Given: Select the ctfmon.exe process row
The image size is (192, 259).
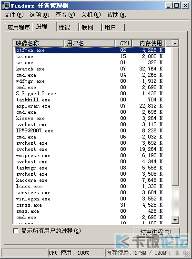Looking at the screenshot, I should click(x=90, y=50).
